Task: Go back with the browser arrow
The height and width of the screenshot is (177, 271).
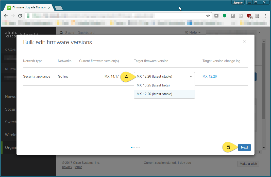Action: coord(6,16)
